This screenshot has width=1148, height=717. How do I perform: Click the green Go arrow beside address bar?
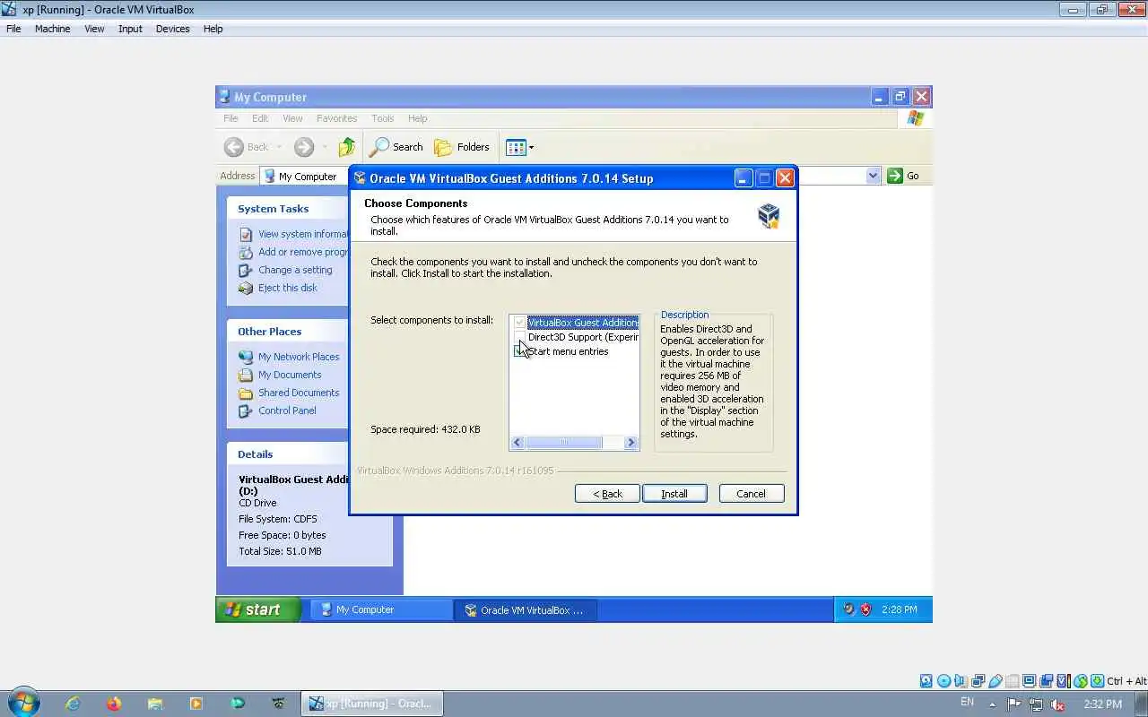point(895,176)
